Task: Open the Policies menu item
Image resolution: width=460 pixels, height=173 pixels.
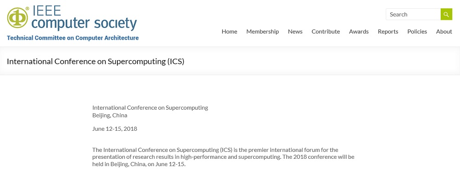Action: coord(417,32)
